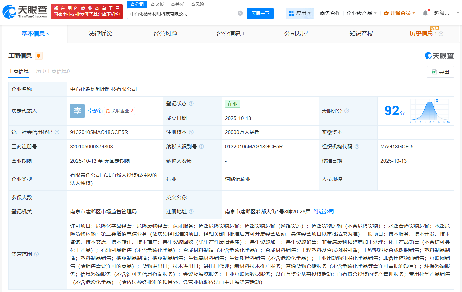
Task: Open the 知识产权 tab
Action: click(361, 34)
